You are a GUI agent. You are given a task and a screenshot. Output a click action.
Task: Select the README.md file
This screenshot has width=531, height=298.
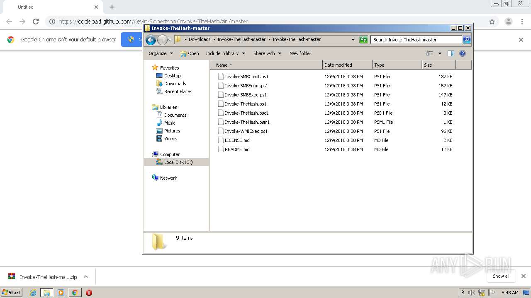coord(237,149)
